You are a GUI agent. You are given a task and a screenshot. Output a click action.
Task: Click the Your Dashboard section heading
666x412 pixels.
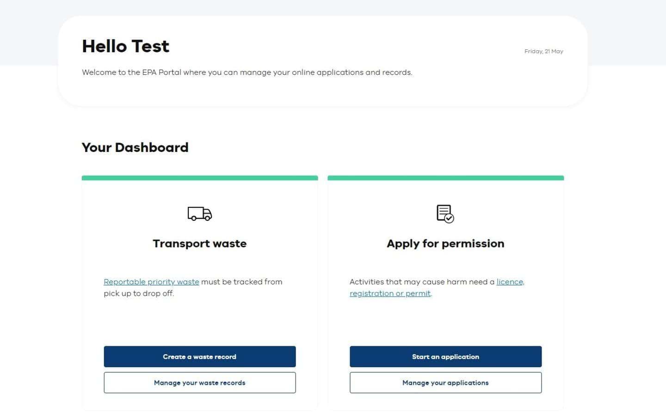coord(135,147)
